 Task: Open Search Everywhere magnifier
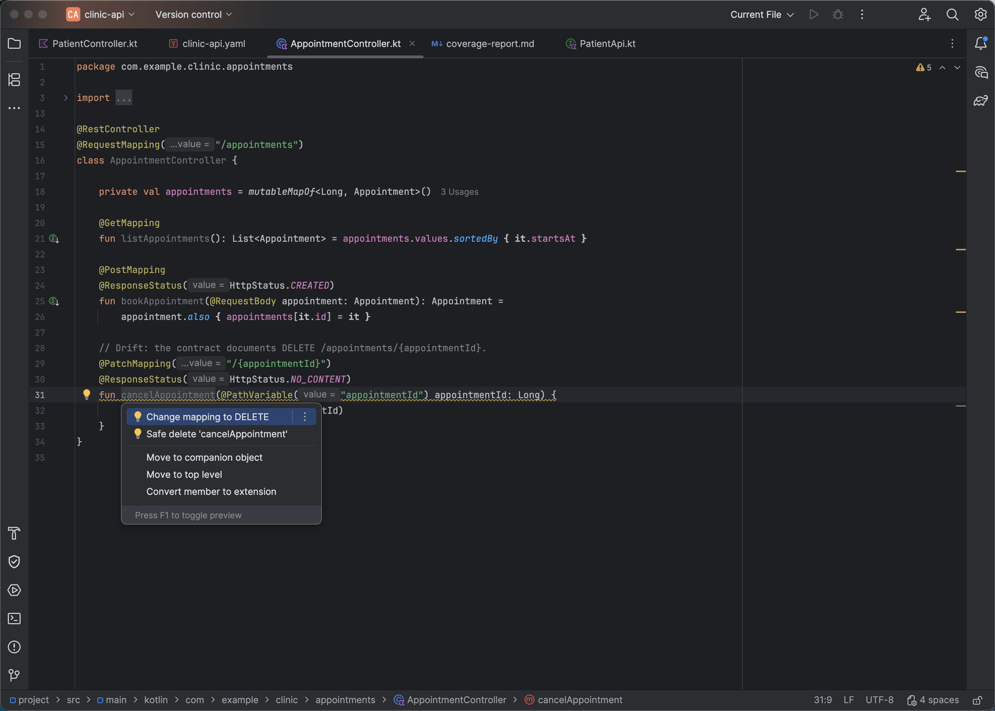click(x=952, y=14)
